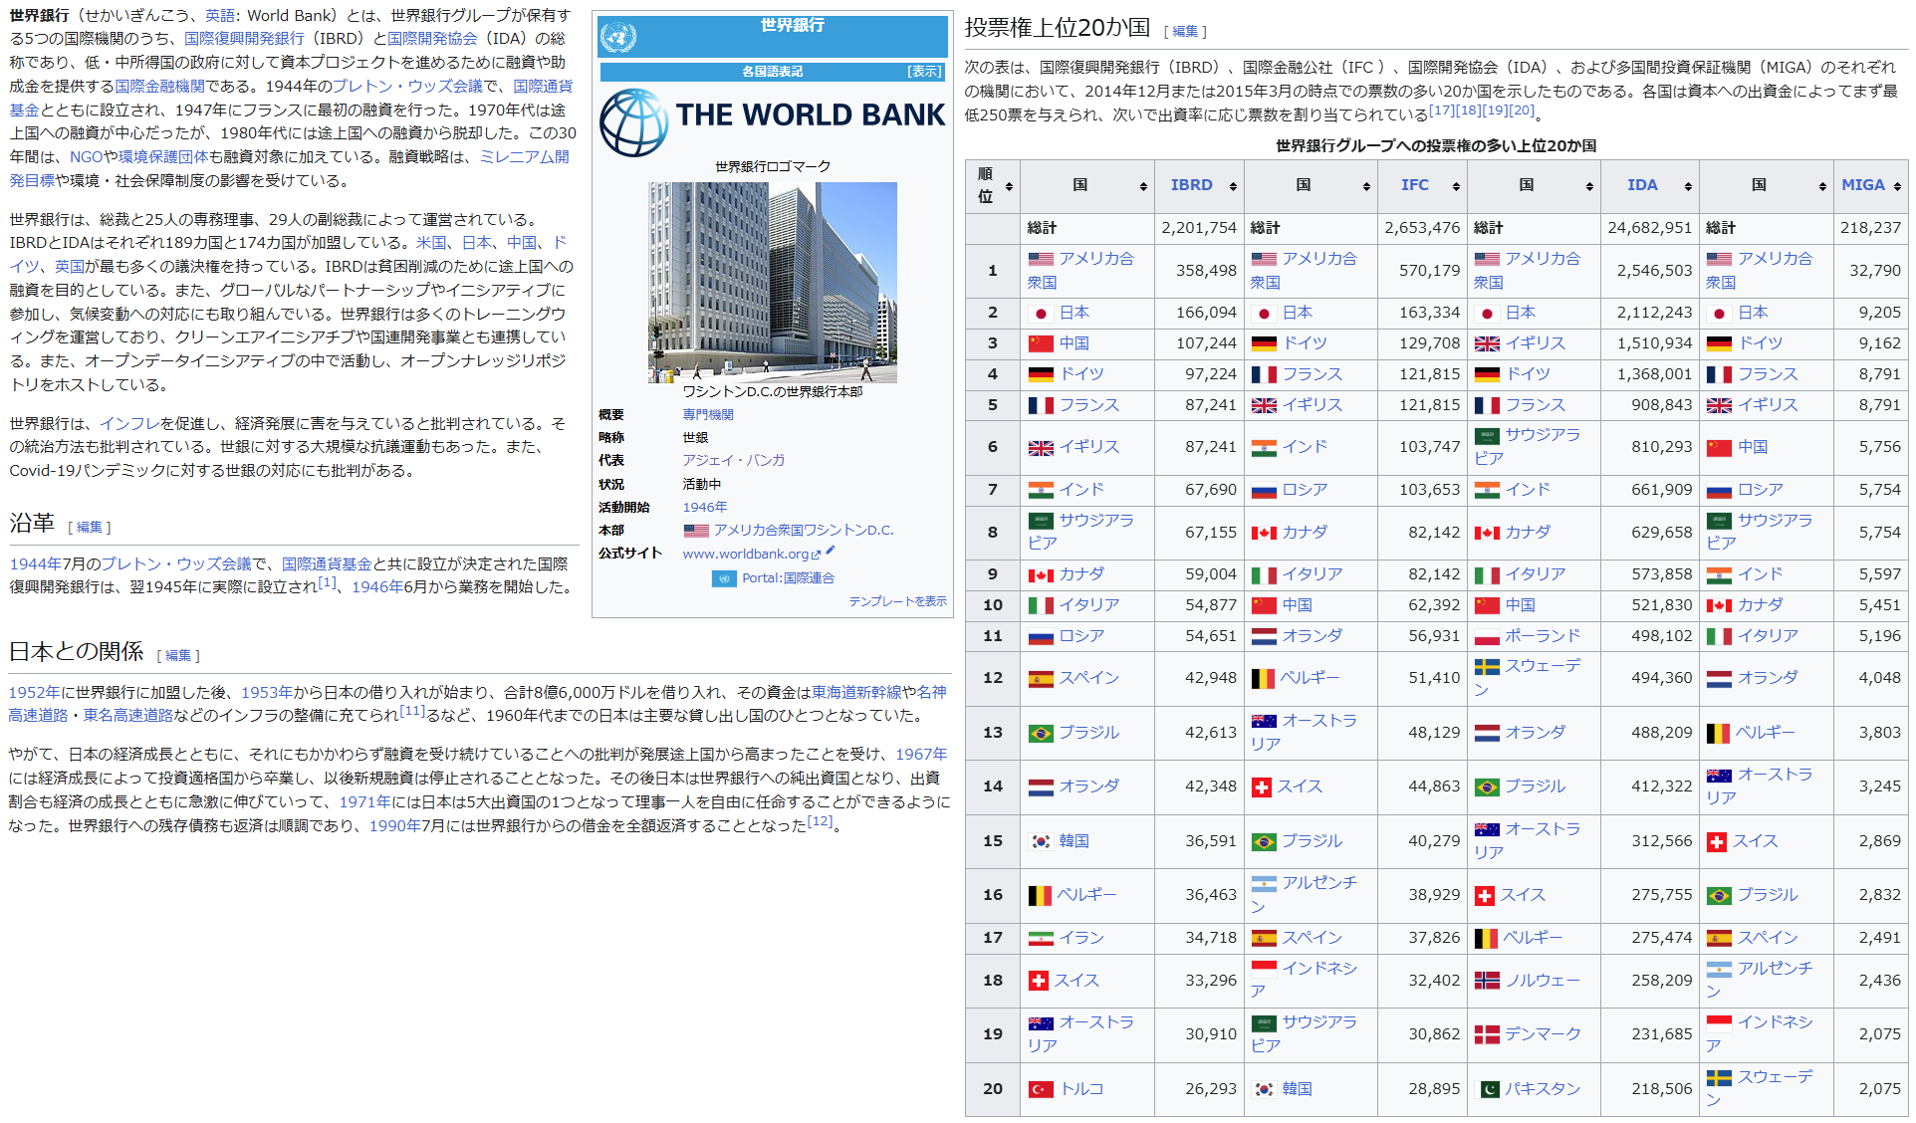Viewport: 1916px width, 1123px height.
Task: Edit the 日本との関係 section
Action: pyautogui.click(x=178, y=655)
